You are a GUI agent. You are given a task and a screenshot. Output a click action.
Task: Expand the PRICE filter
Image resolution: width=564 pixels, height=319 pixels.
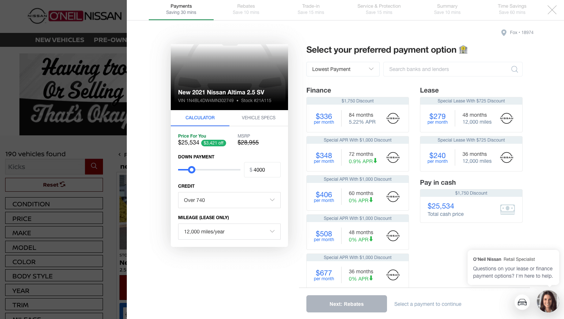pos(54,218)
